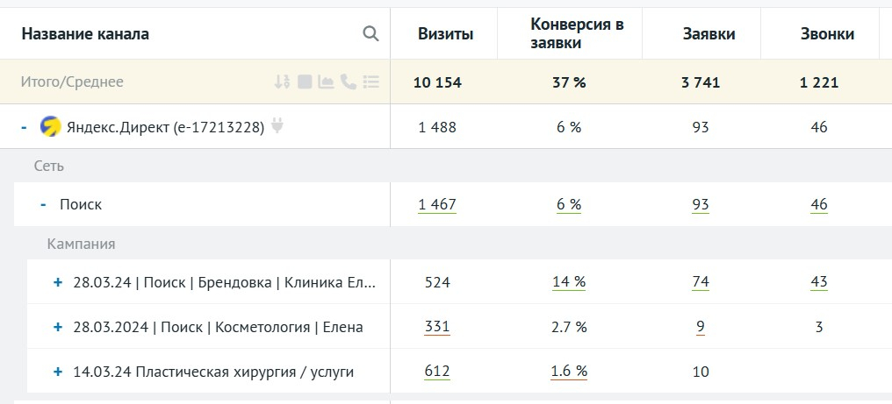892x404 pixels.
Task: Expand the Брендовка Клиника campaign row
Action: point(58,283)
